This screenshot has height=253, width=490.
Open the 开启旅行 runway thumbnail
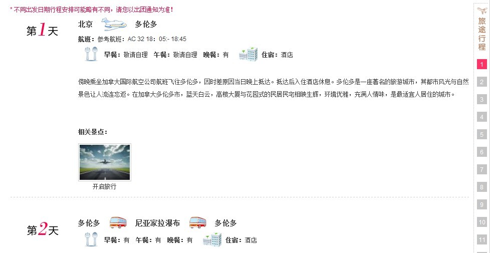105,162
